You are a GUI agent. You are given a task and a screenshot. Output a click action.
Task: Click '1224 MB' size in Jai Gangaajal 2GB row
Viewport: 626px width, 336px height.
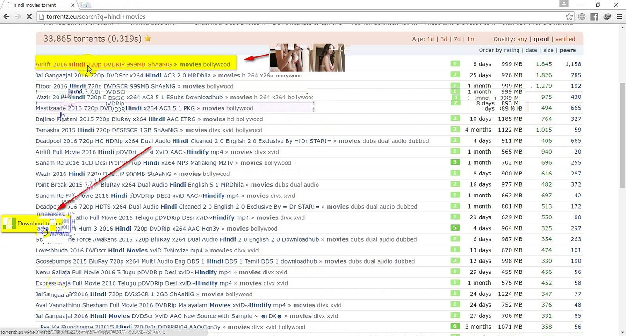[x=510, y=294]
